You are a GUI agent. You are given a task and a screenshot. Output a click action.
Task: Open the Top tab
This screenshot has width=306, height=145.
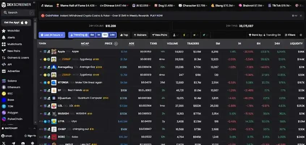(124, 35)
